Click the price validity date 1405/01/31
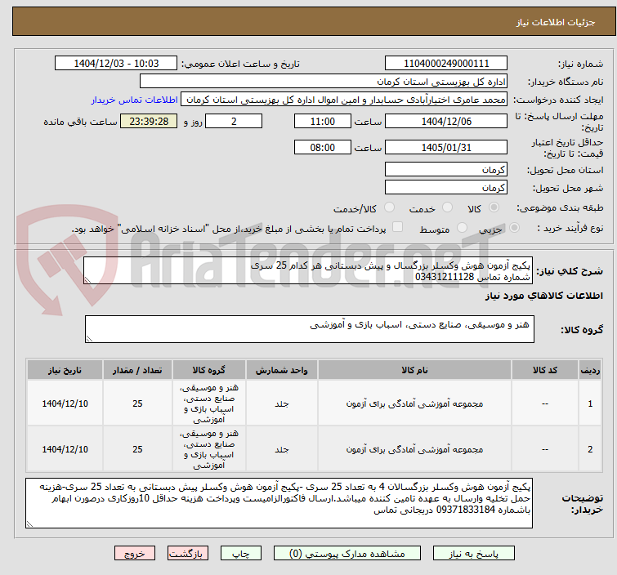 click(x=446, y=147)
